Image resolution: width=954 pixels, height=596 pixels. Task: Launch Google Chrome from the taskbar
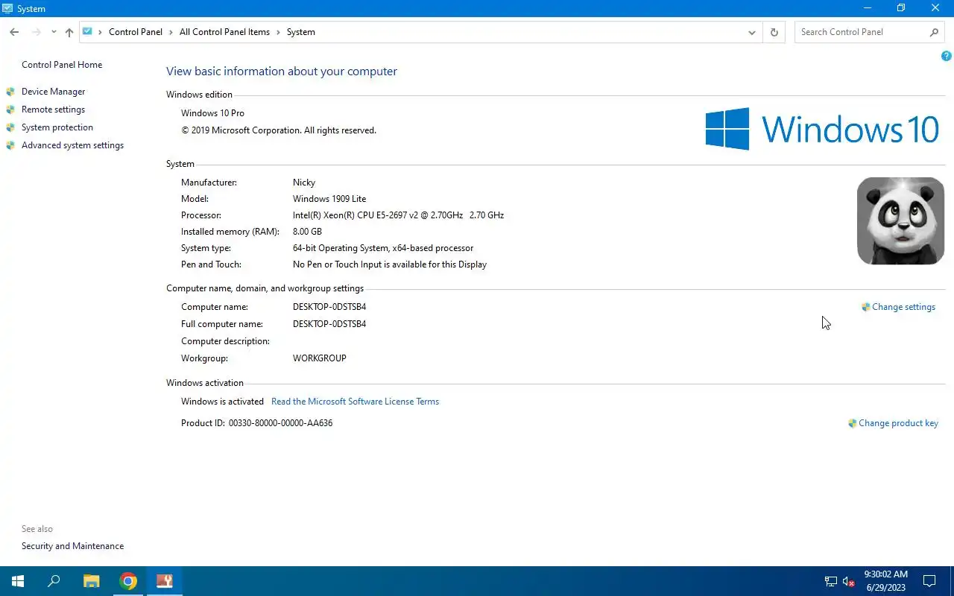click(128, 581)
